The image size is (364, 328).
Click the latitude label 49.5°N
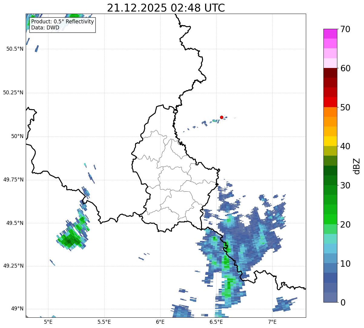[x=15, y=223]
